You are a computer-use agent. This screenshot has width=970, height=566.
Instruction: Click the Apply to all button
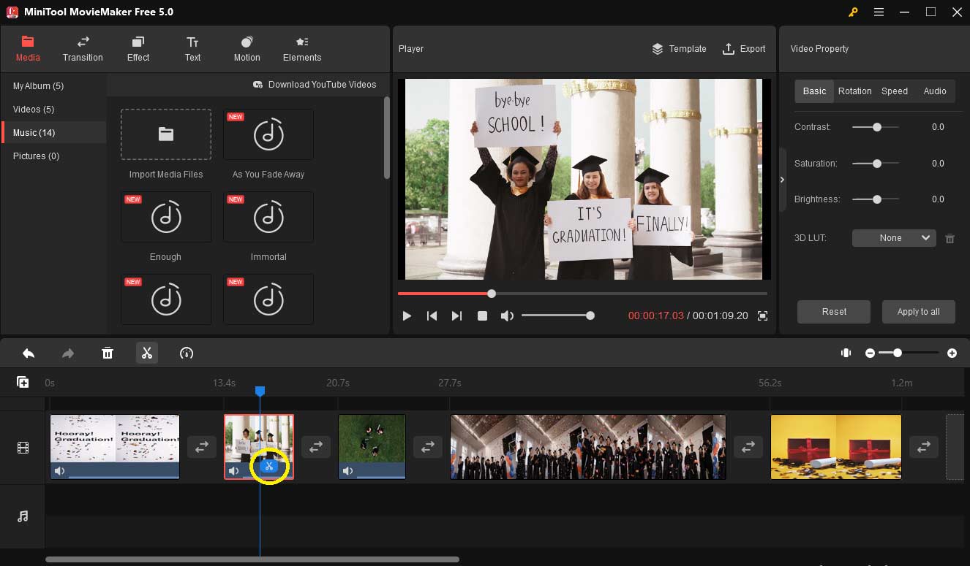click(x=919, y=312)
